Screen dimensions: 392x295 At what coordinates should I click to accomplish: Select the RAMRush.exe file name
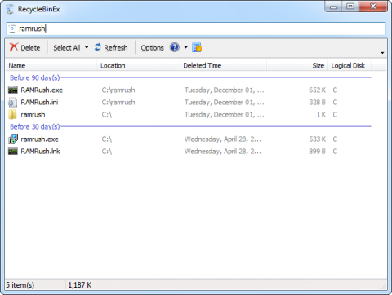42,90
